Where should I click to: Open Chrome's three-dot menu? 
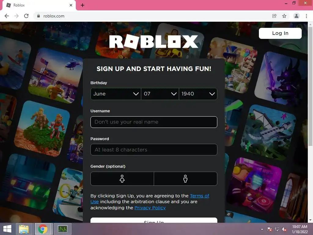[x=306, y=16]
